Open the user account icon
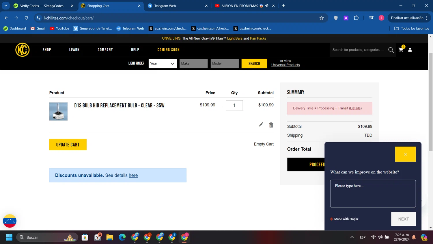Screen dimensions: 433x244 (410, 50)
